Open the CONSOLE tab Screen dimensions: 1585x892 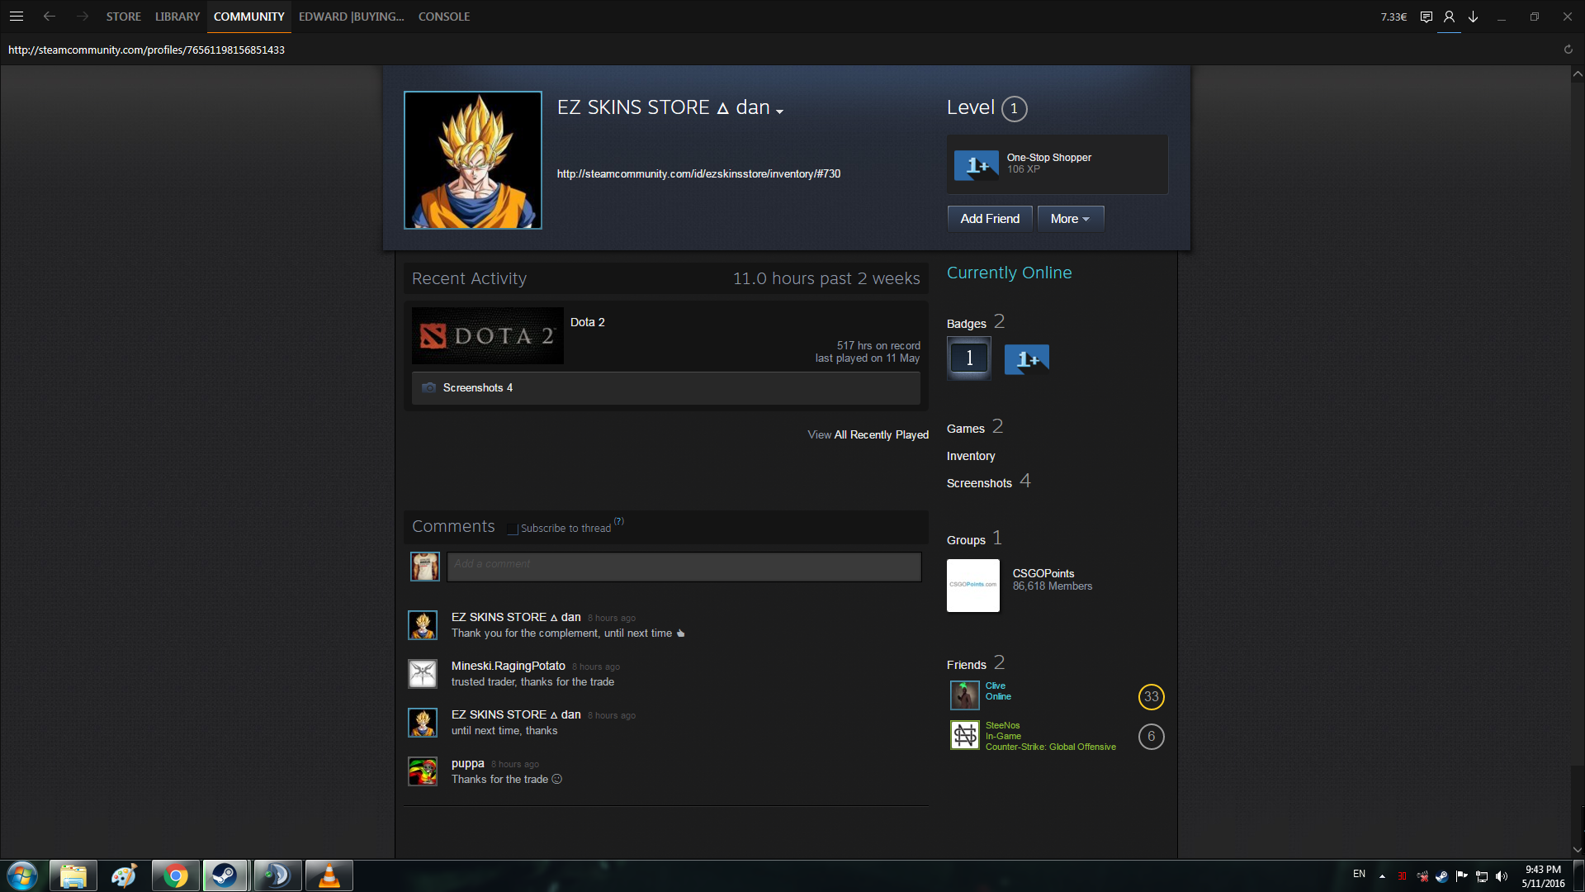443,17
